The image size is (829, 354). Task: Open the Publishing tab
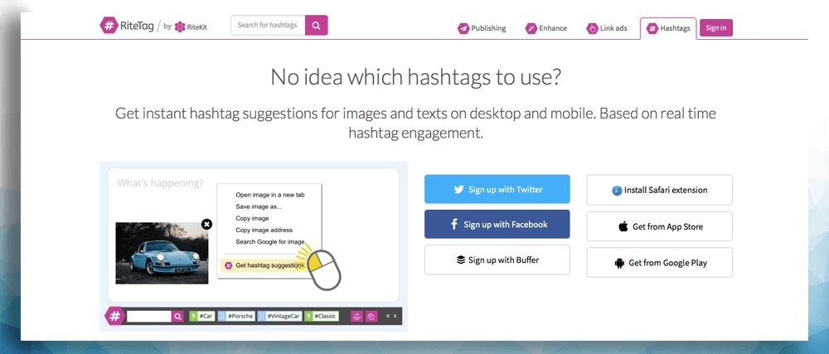click(x=482, y=28)
